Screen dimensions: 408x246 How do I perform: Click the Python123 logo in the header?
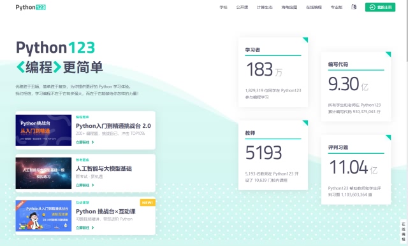tap(31, 7)
